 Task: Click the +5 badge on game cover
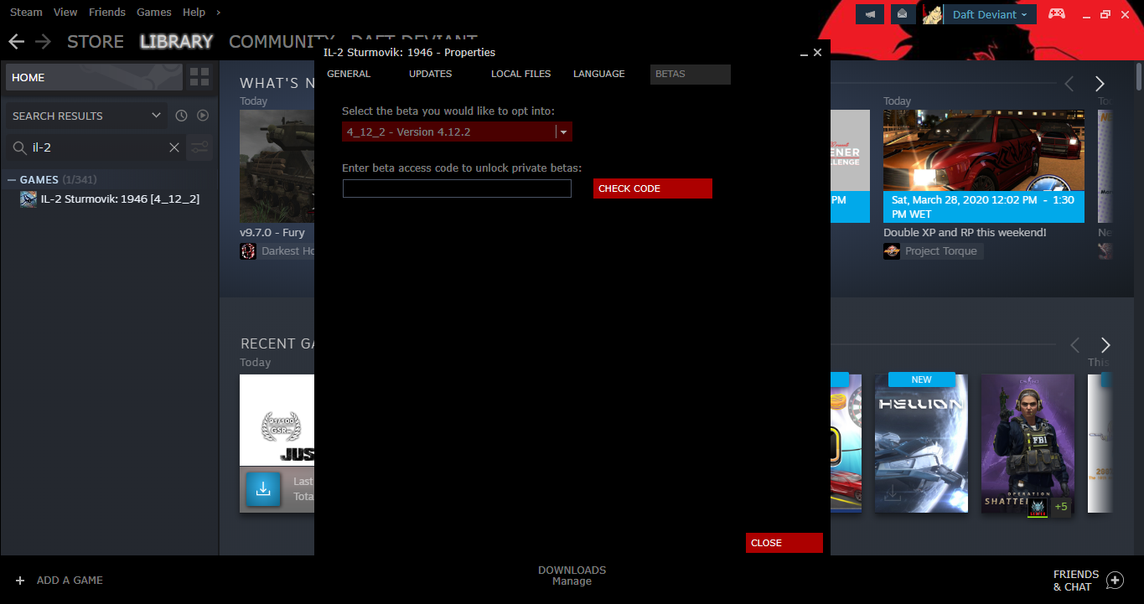(1061, 507)
